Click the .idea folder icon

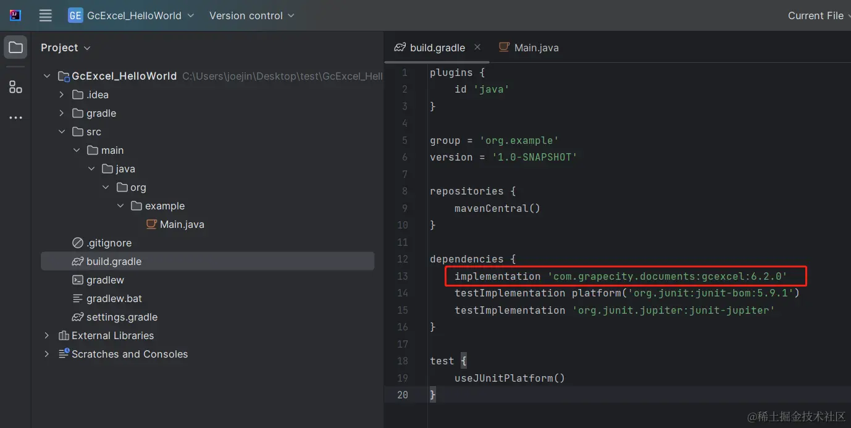click(78, 94)
